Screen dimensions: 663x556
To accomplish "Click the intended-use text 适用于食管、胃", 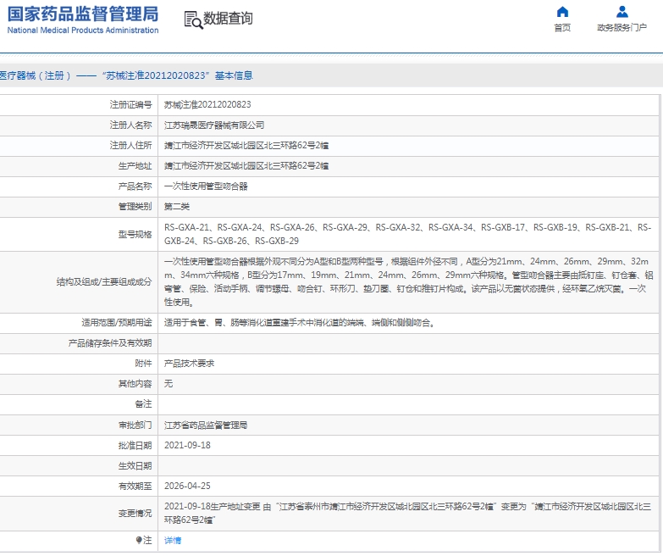I will 300,322.
